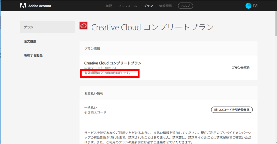This screenshot has width=277, height=144.
Task: Click the Adobe logo in the header
Action: point(23,6)
